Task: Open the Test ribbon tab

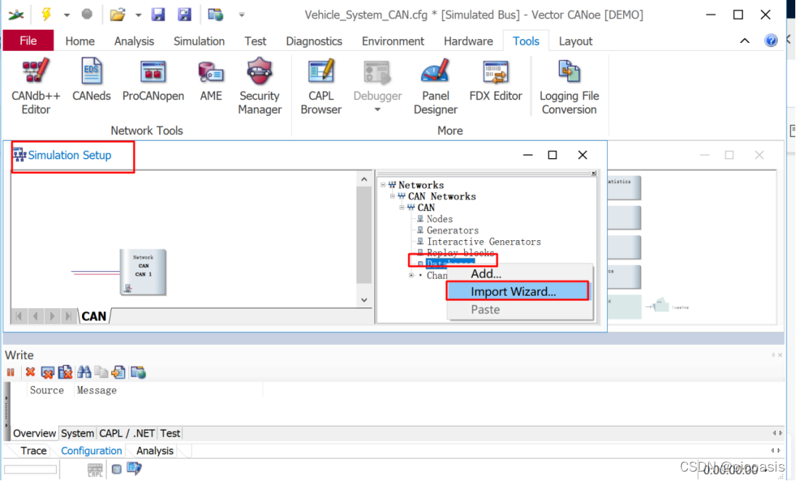Action: click(x=255, y=41)
